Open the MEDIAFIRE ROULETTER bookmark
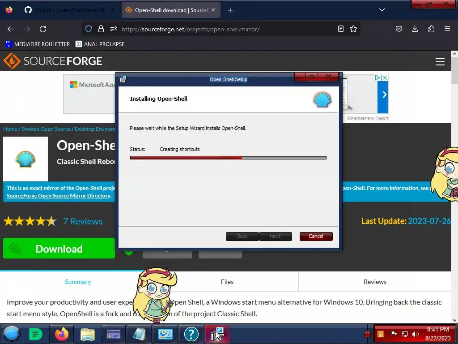458x344 pixels. pyautogui.click(x=38, y=44)
